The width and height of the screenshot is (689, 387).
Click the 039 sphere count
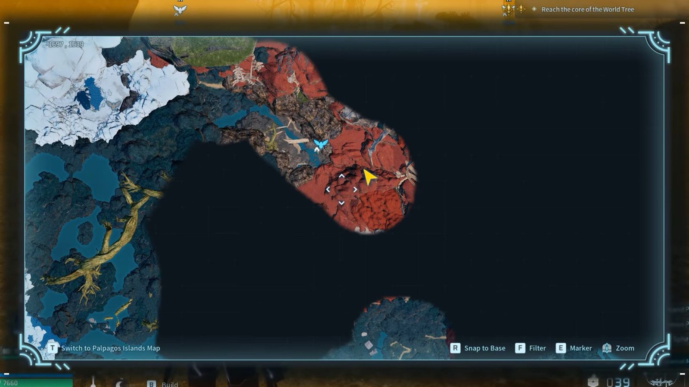[618, 382]
